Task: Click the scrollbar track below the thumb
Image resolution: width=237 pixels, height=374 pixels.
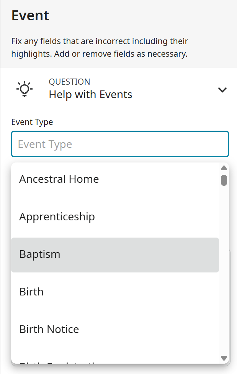Action: pyautogui.click(x=224, y=268)
